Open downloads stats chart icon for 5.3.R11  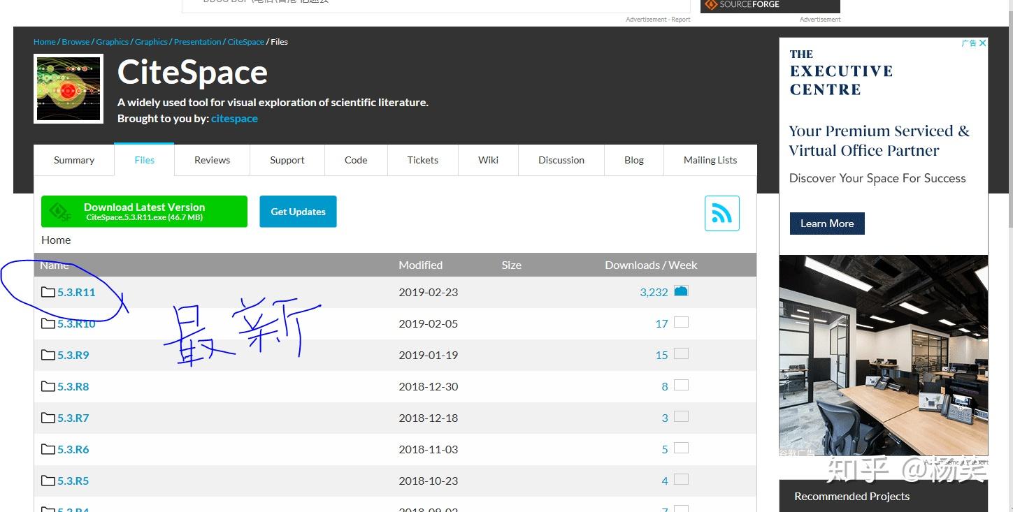[681, 291]
